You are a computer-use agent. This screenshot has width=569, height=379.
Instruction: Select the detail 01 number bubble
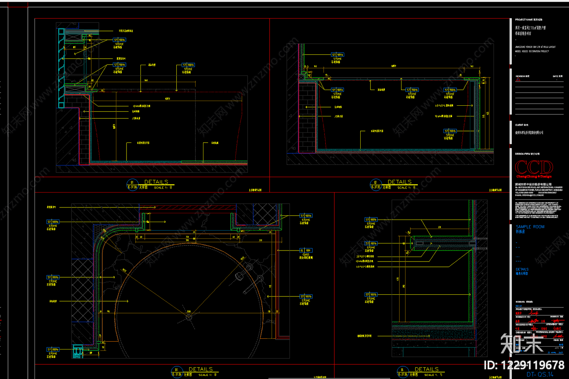[132, 185]
